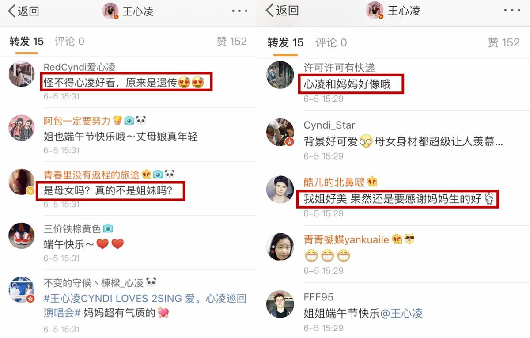Image resolution: width=530 pixels, height=338 pixels.
Task: Open 许可许可有快递 user avatar
Action: [280, 75]
